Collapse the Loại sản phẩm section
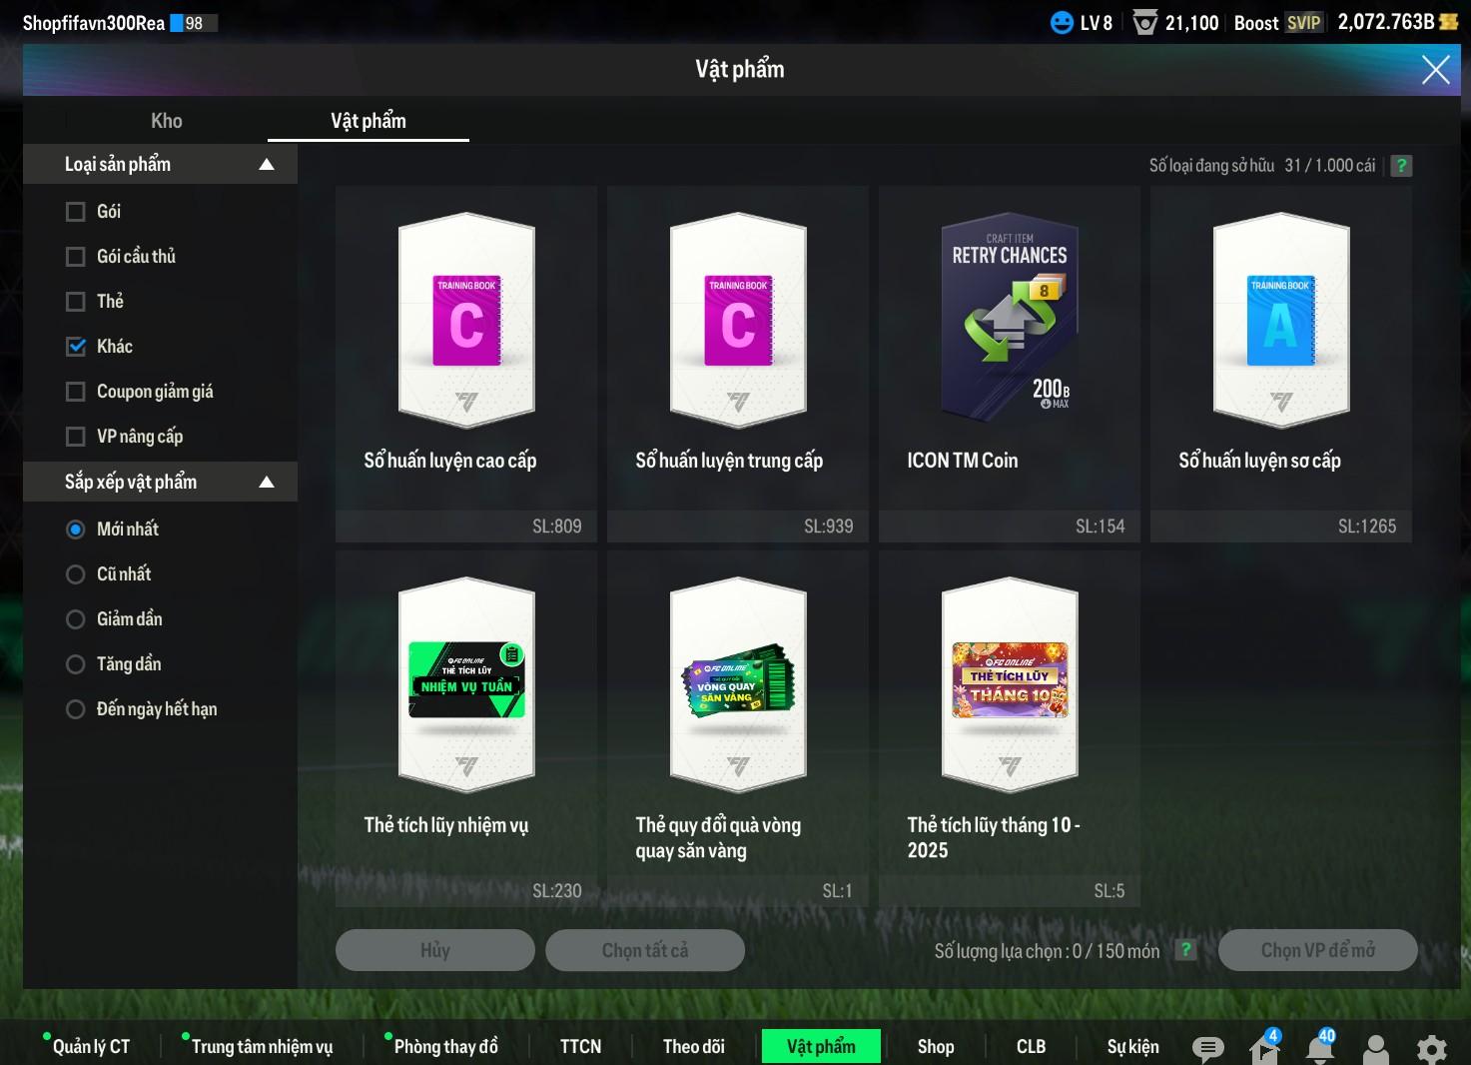The width and height of the screenshot is (1471, 1065). point(266,165)
